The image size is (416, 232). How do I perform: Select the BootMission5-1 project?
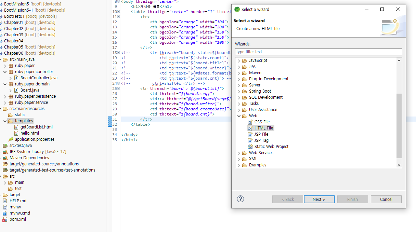(35, 10)
